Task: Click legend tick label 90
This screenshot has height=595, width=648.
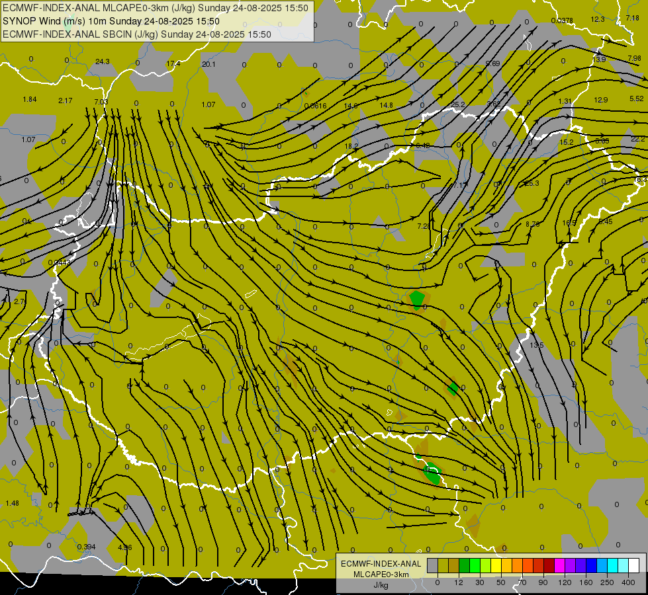Action: coord(543,582)
